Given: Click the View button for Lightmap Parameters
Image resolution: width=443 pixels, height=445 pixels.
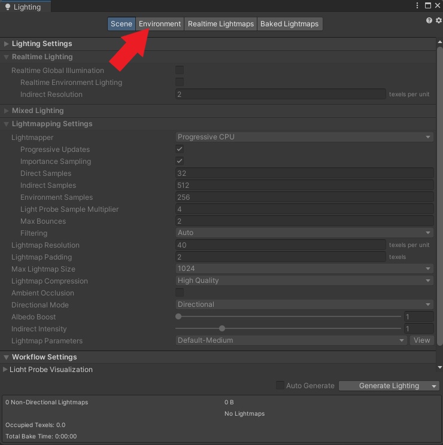Looking at the screenshot, I should [x=421, y=340].
